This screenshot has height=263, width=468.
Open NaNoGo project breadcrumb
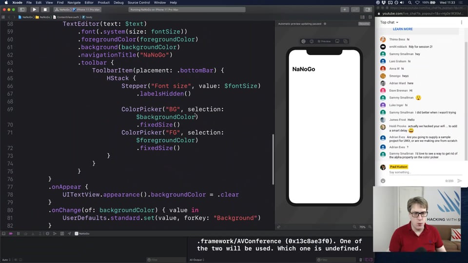point(26,18)
